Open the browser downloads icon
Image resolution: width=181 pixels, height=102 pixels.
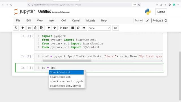(161, 5)
